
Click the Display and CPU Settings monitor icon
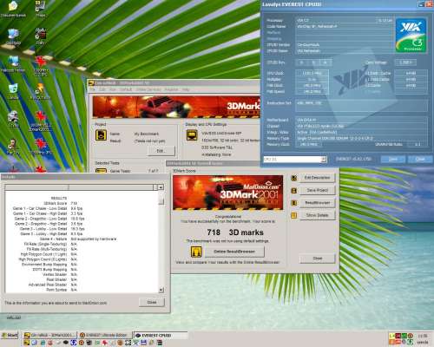pyautogui.click(x=192, y=135)
